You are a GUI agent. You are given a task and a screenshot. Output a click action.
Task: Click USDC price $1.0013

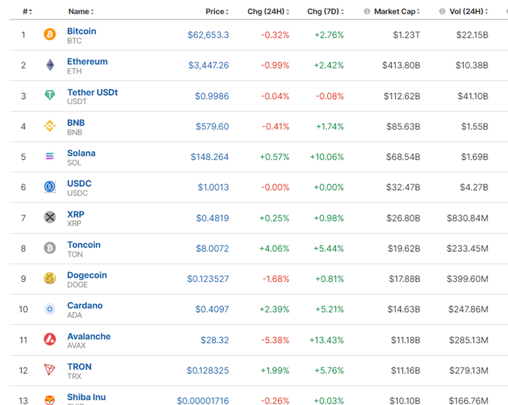pyautogui.click(x=213, y=188)
